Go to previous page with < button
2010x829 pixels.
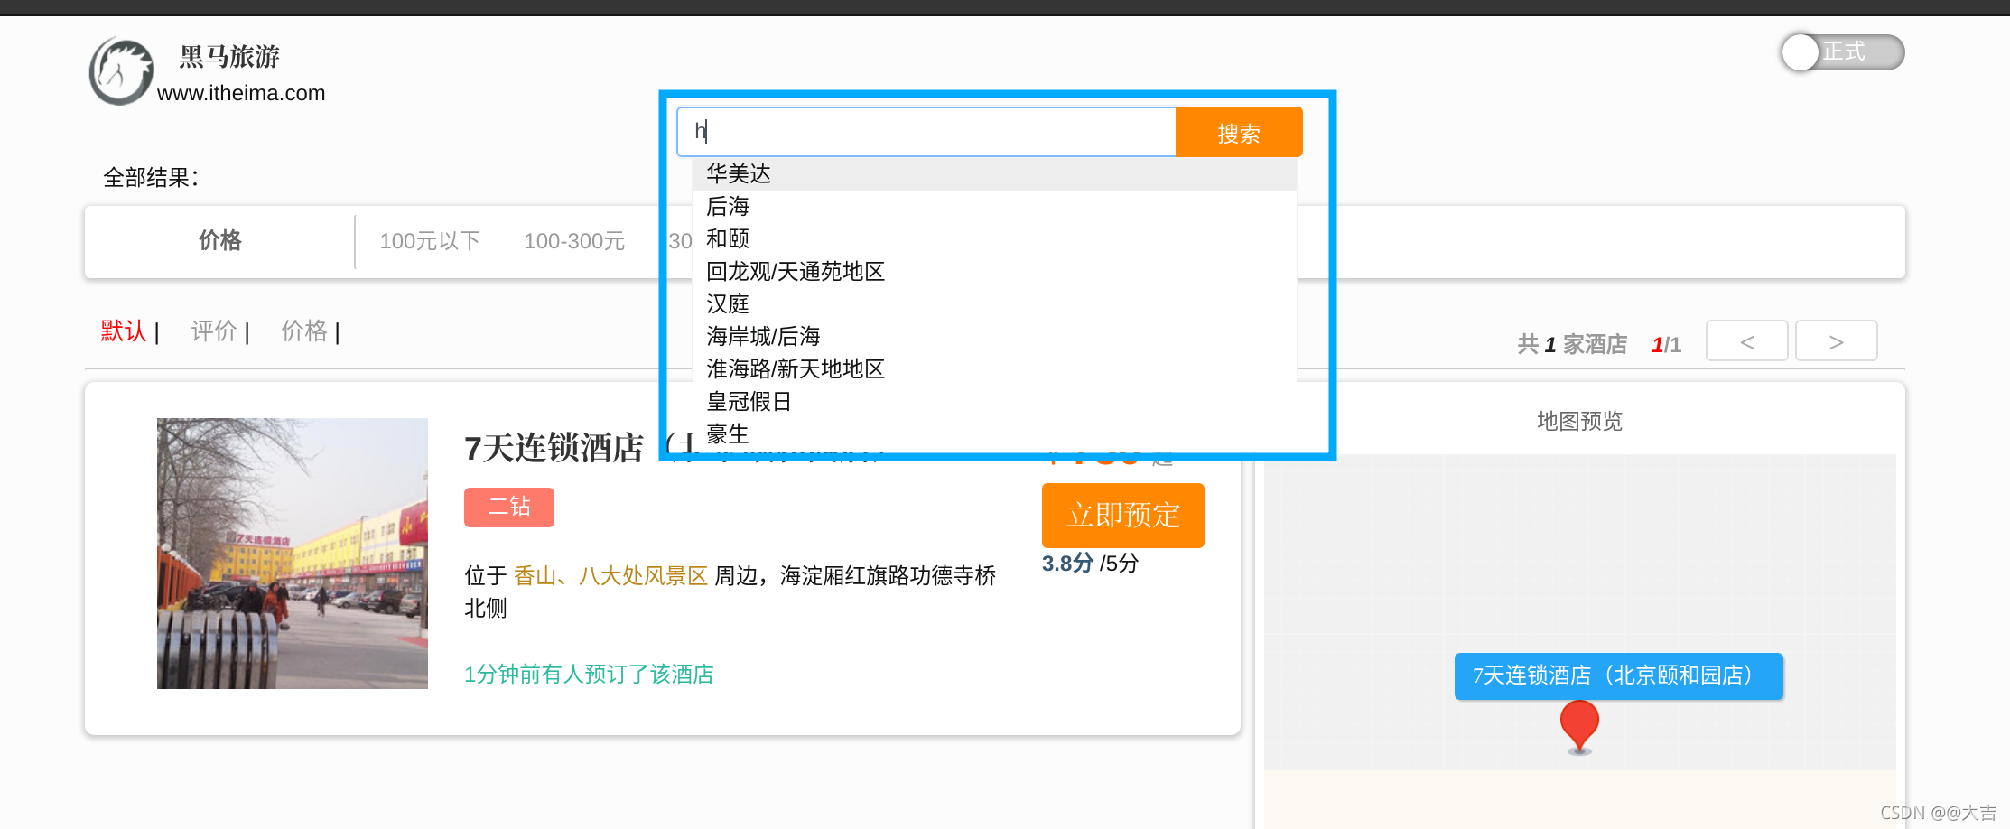pyautogui.click(x=1747, y=341)
